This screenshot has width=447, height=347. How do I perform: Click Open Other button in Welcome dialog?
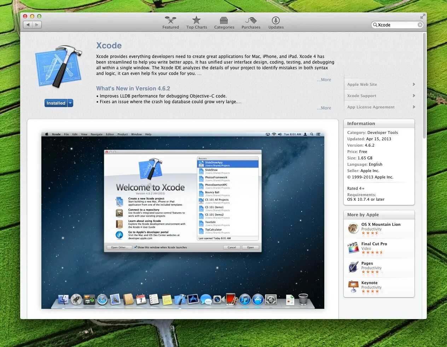point(119,247)
